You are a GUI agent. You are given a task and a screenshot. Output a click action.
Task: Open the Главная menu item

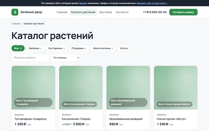62,12
